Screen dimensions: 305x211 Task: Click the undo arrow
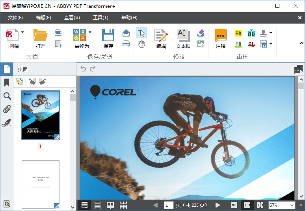pos(83,69)
